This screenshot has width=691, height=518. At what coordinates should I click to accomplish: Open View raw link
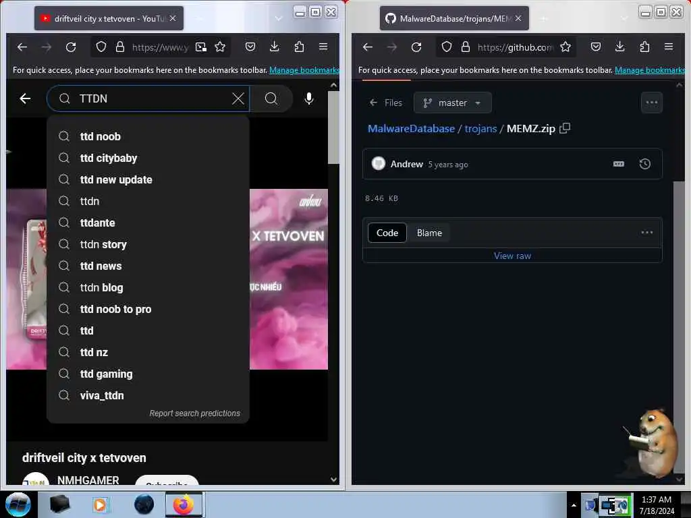click(x=512, y=256)
